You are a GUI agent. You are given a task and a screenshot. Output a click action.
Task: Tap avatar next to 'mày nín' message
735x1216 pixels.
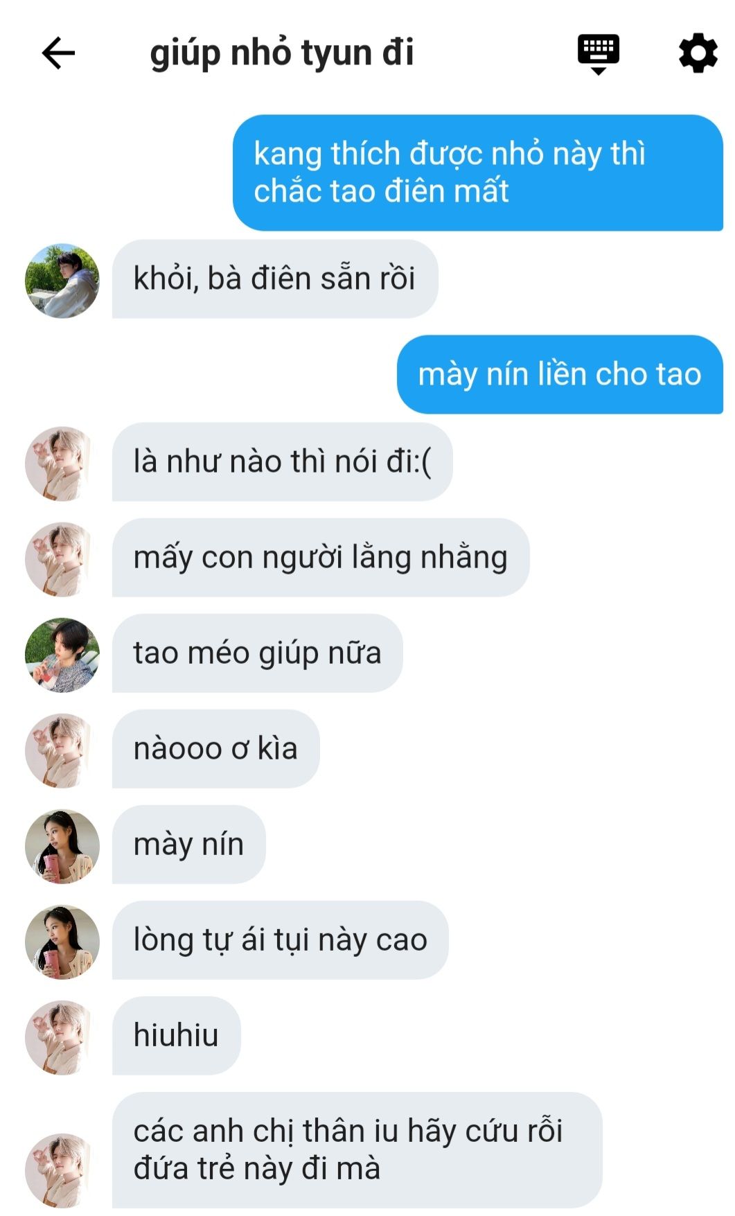click(62, 846)
